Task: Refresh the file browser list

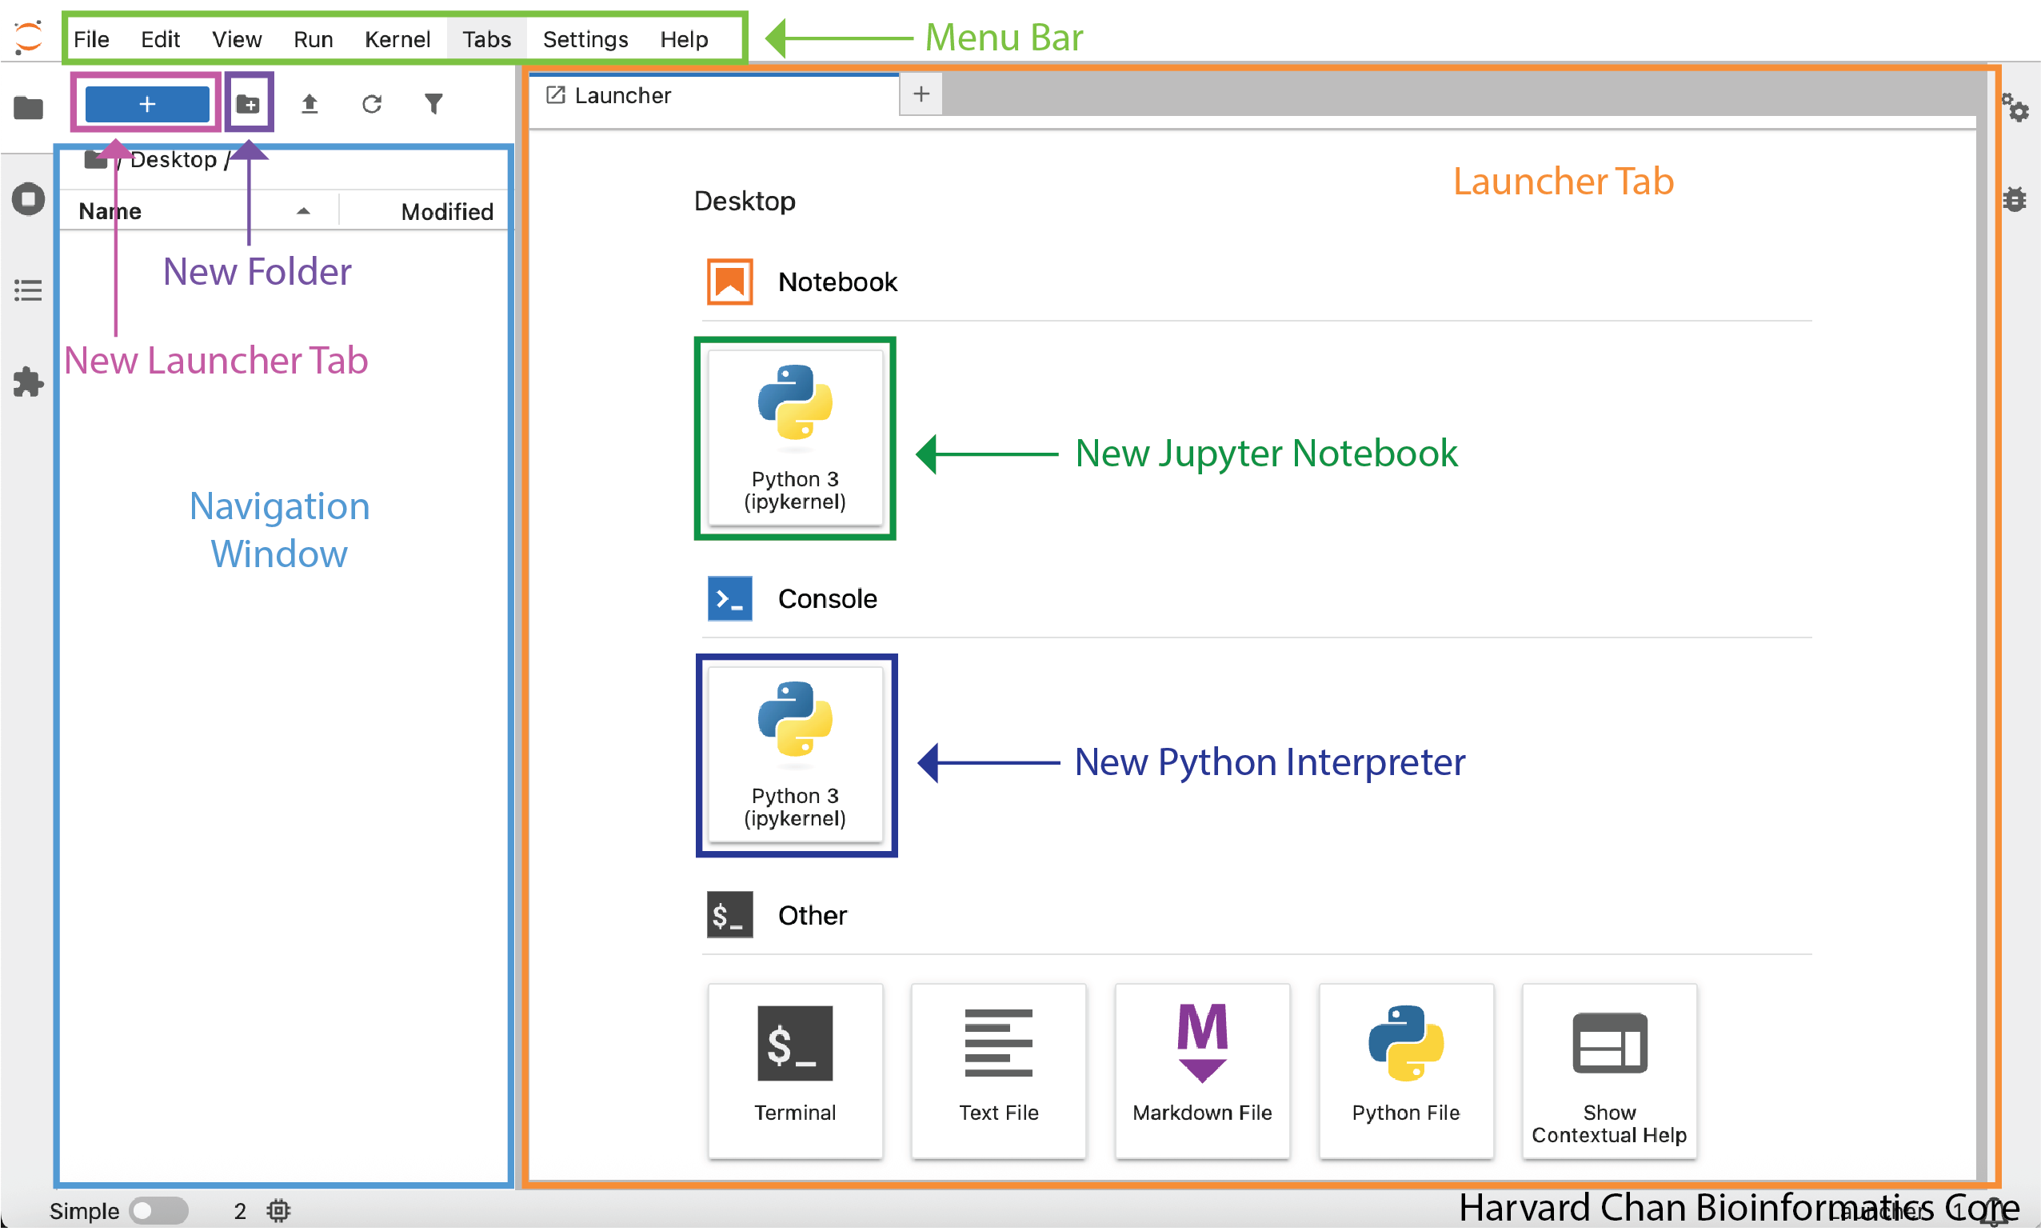Action: [x=372, y=103]
